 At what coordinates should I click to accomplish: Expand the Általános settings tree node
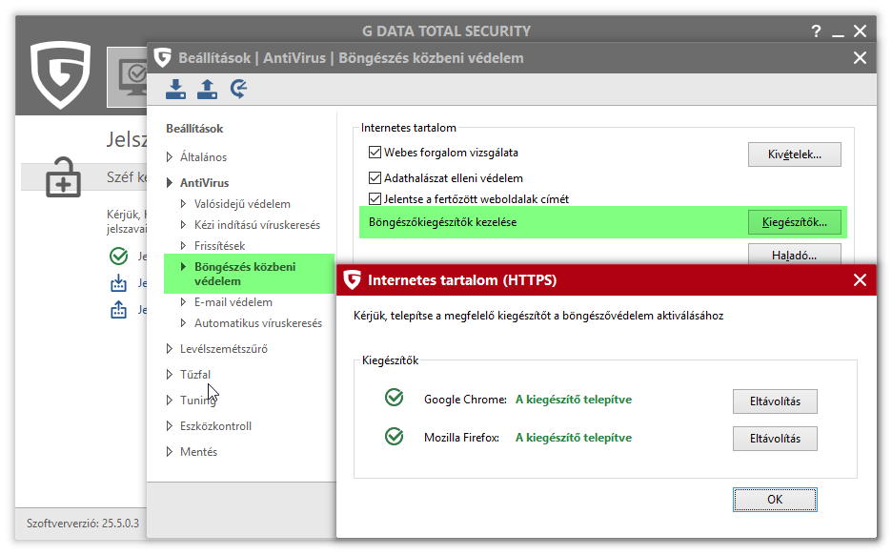pyautogui.click(x=171, y=157)
